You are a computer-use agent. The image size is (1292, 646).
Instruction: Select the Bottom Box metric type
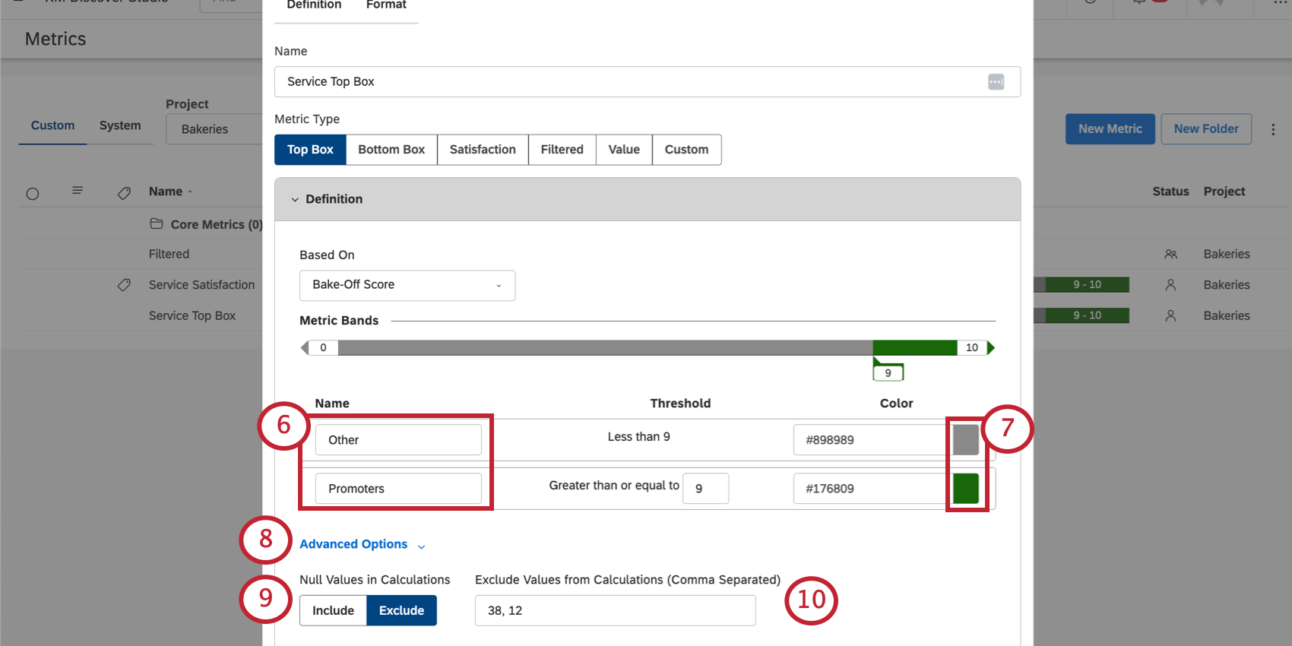point(391,150)
